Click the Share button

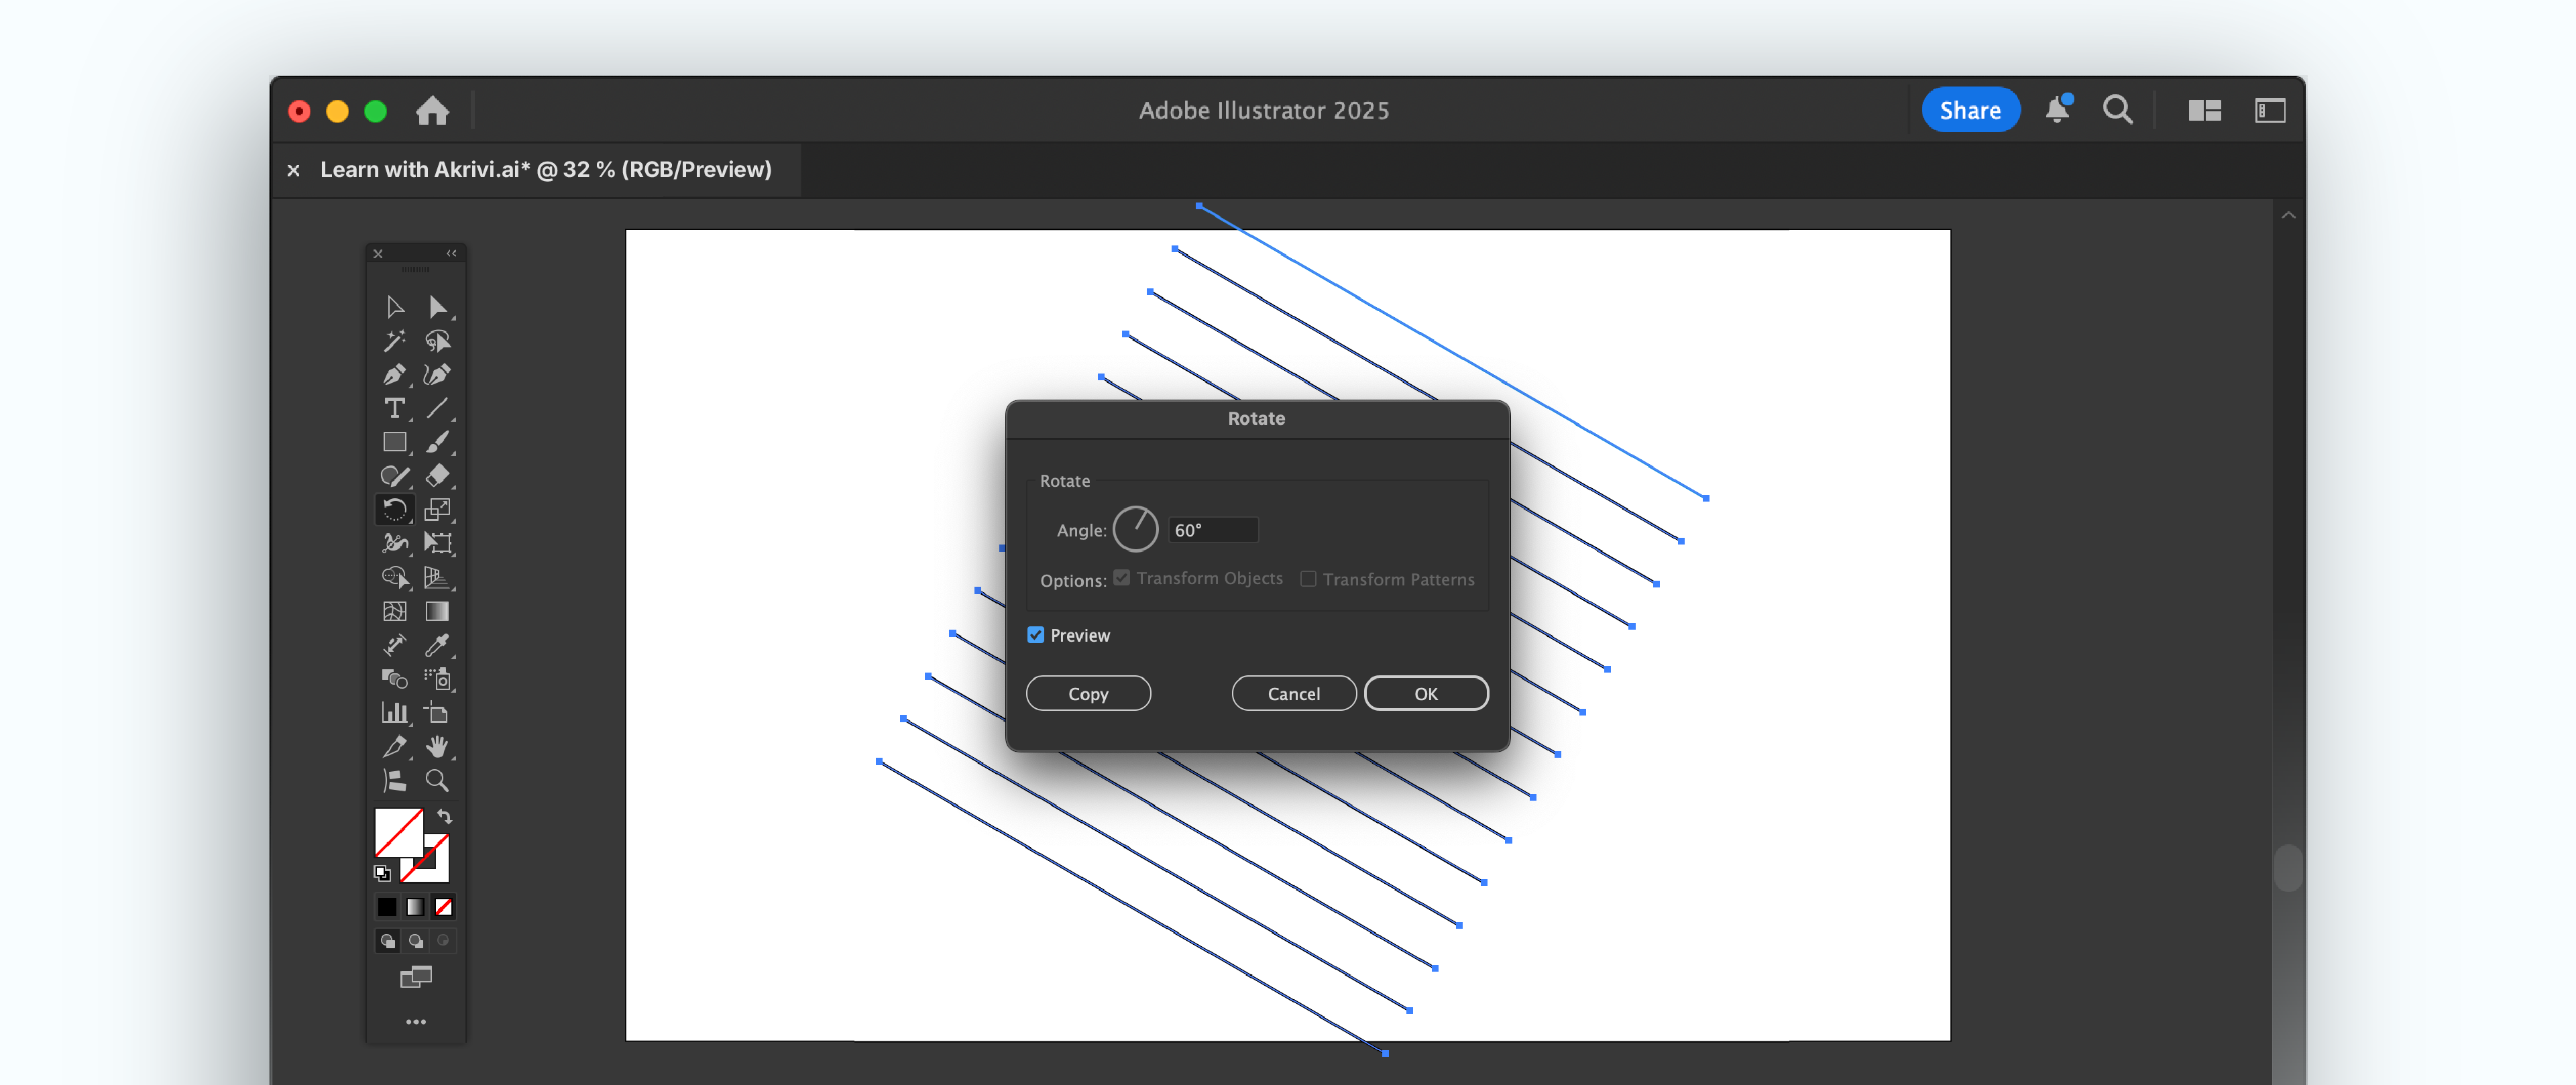(x=1970, y=110)
